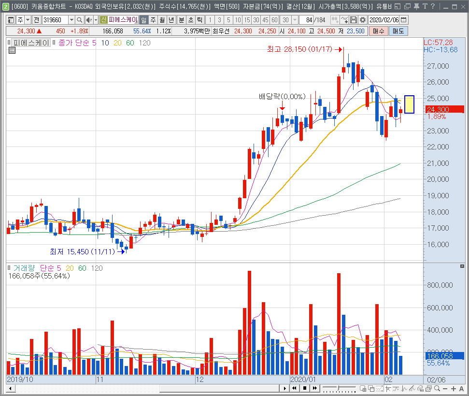Click the 매수 buy button
This screenshot has height=396, width=469.
click(x=378, y=31)
